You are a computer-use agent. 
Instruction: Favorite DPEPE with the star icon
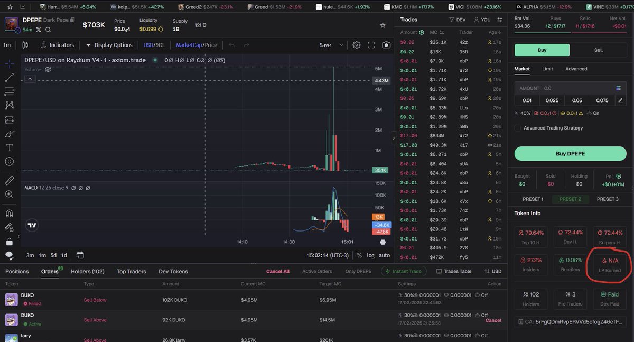383,25
